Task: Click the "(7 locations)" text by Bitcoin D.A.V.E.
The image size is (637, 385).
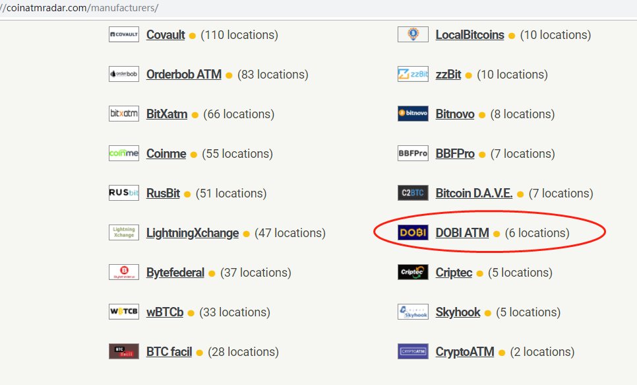Action: coord(561,193)
